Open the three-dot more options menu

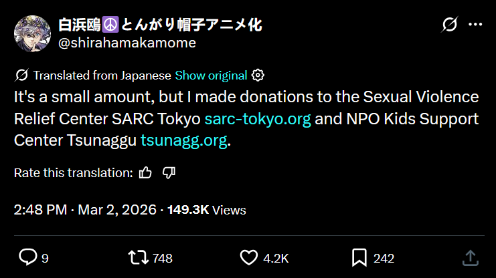(x=475, y=25)
